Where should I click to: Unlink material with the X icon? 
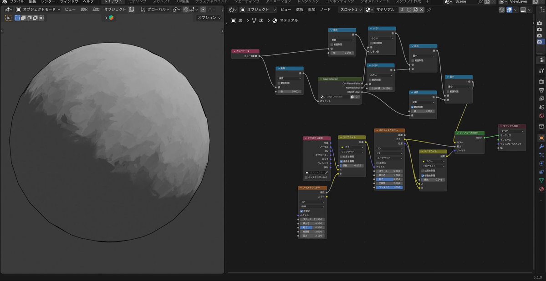click(421, 10)
